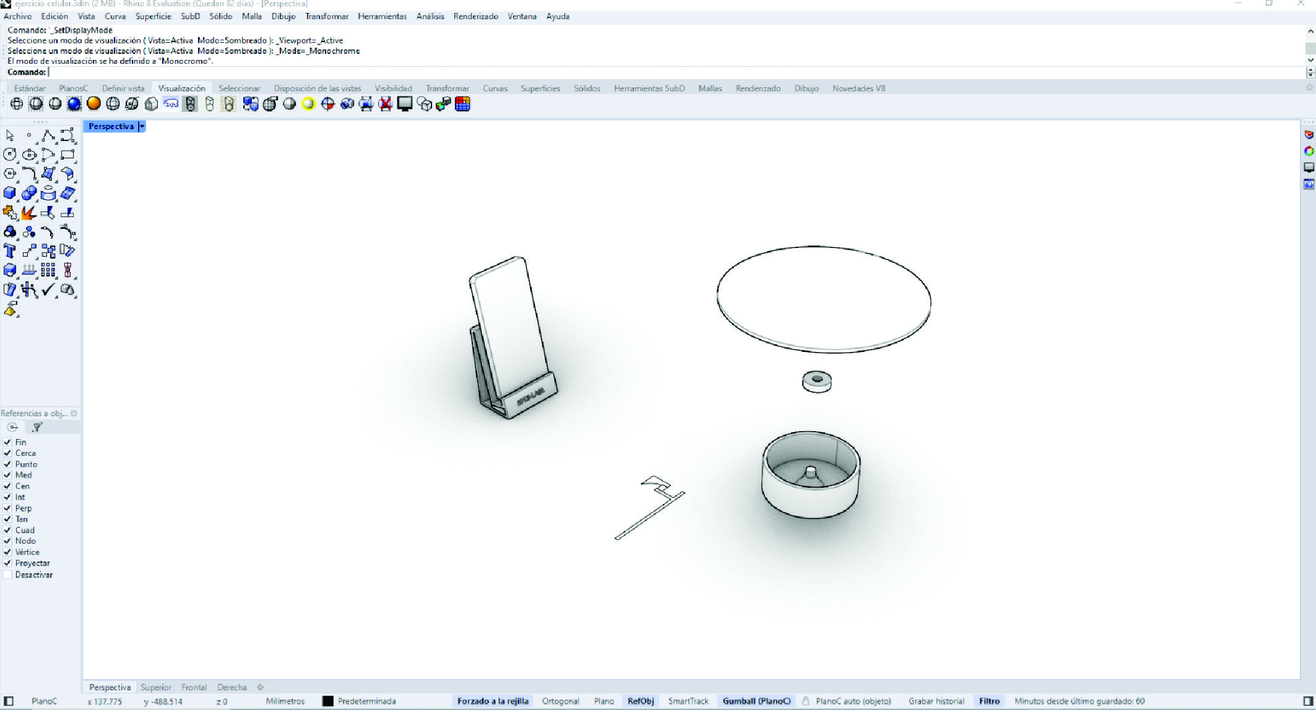The width and height of the screenshot is (1316, 710).
Task: Click the SmartTrack status bar button
Action: [x=688, y=701]
